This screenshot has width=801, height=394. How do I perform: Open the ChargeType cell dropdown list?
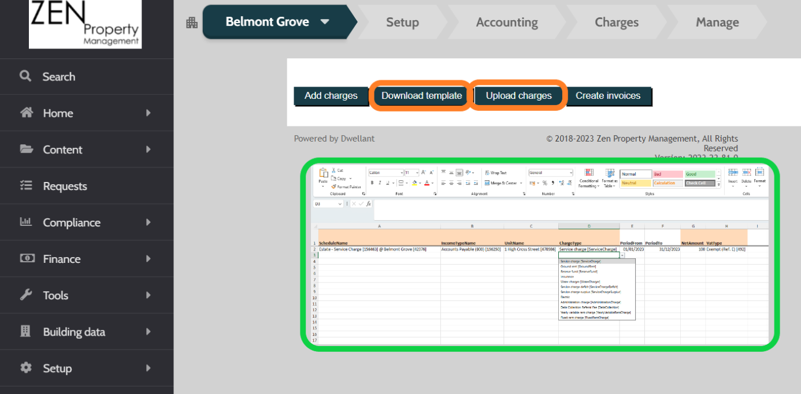coord(621,254)
